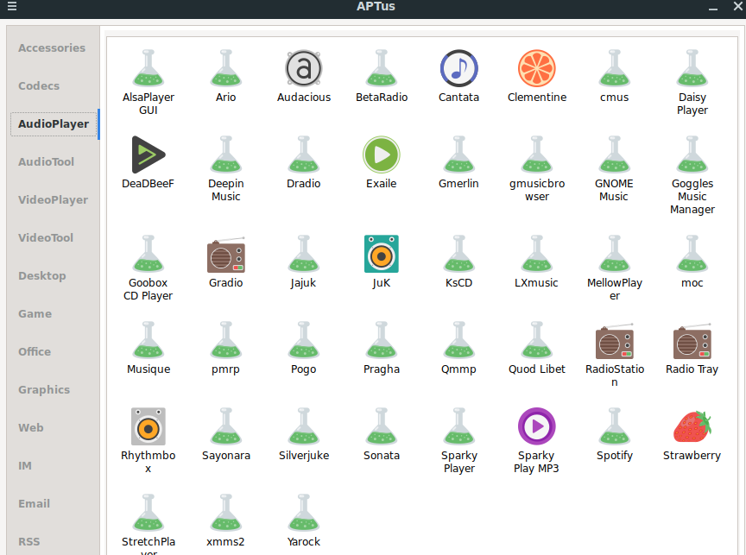The width and height of the screenshot is (746, 555).
Task: Select the Sparky Play MP3 icon
Action: pyautogui.click(x=537, y=426)
